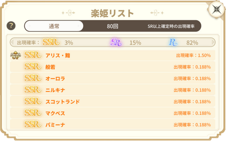Switch to the 通常 tab
The width and height of the screenshot is (226, 141).
(x=54, y=26)
